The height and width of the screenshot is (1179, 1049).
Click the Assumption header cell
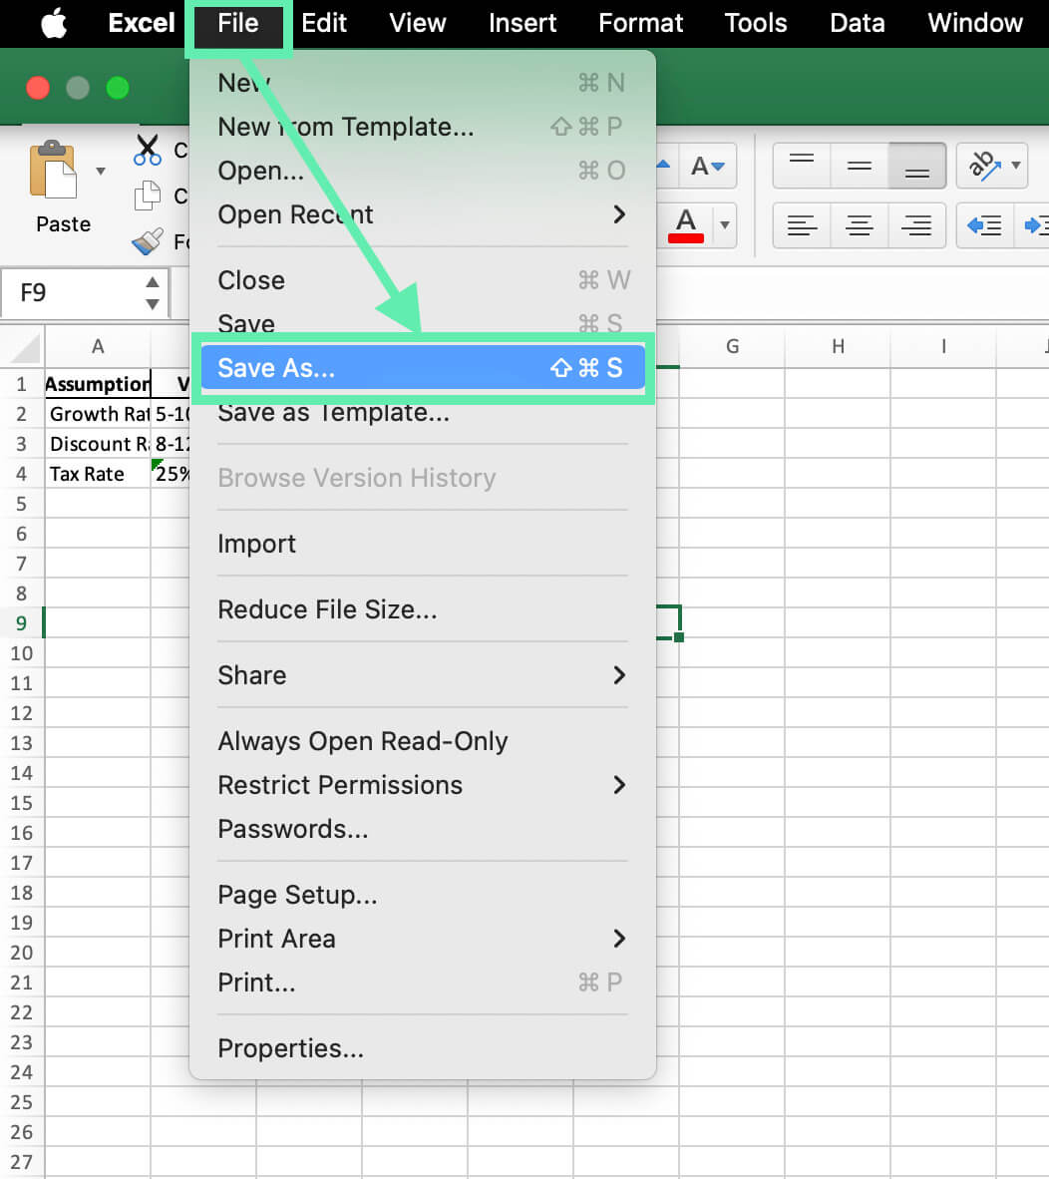[98, 384]
